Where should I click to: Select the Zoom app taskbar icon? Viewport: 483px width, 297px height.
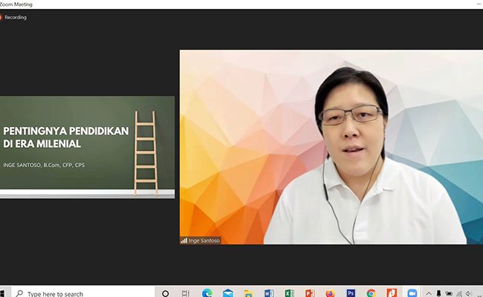coord(412,293)
